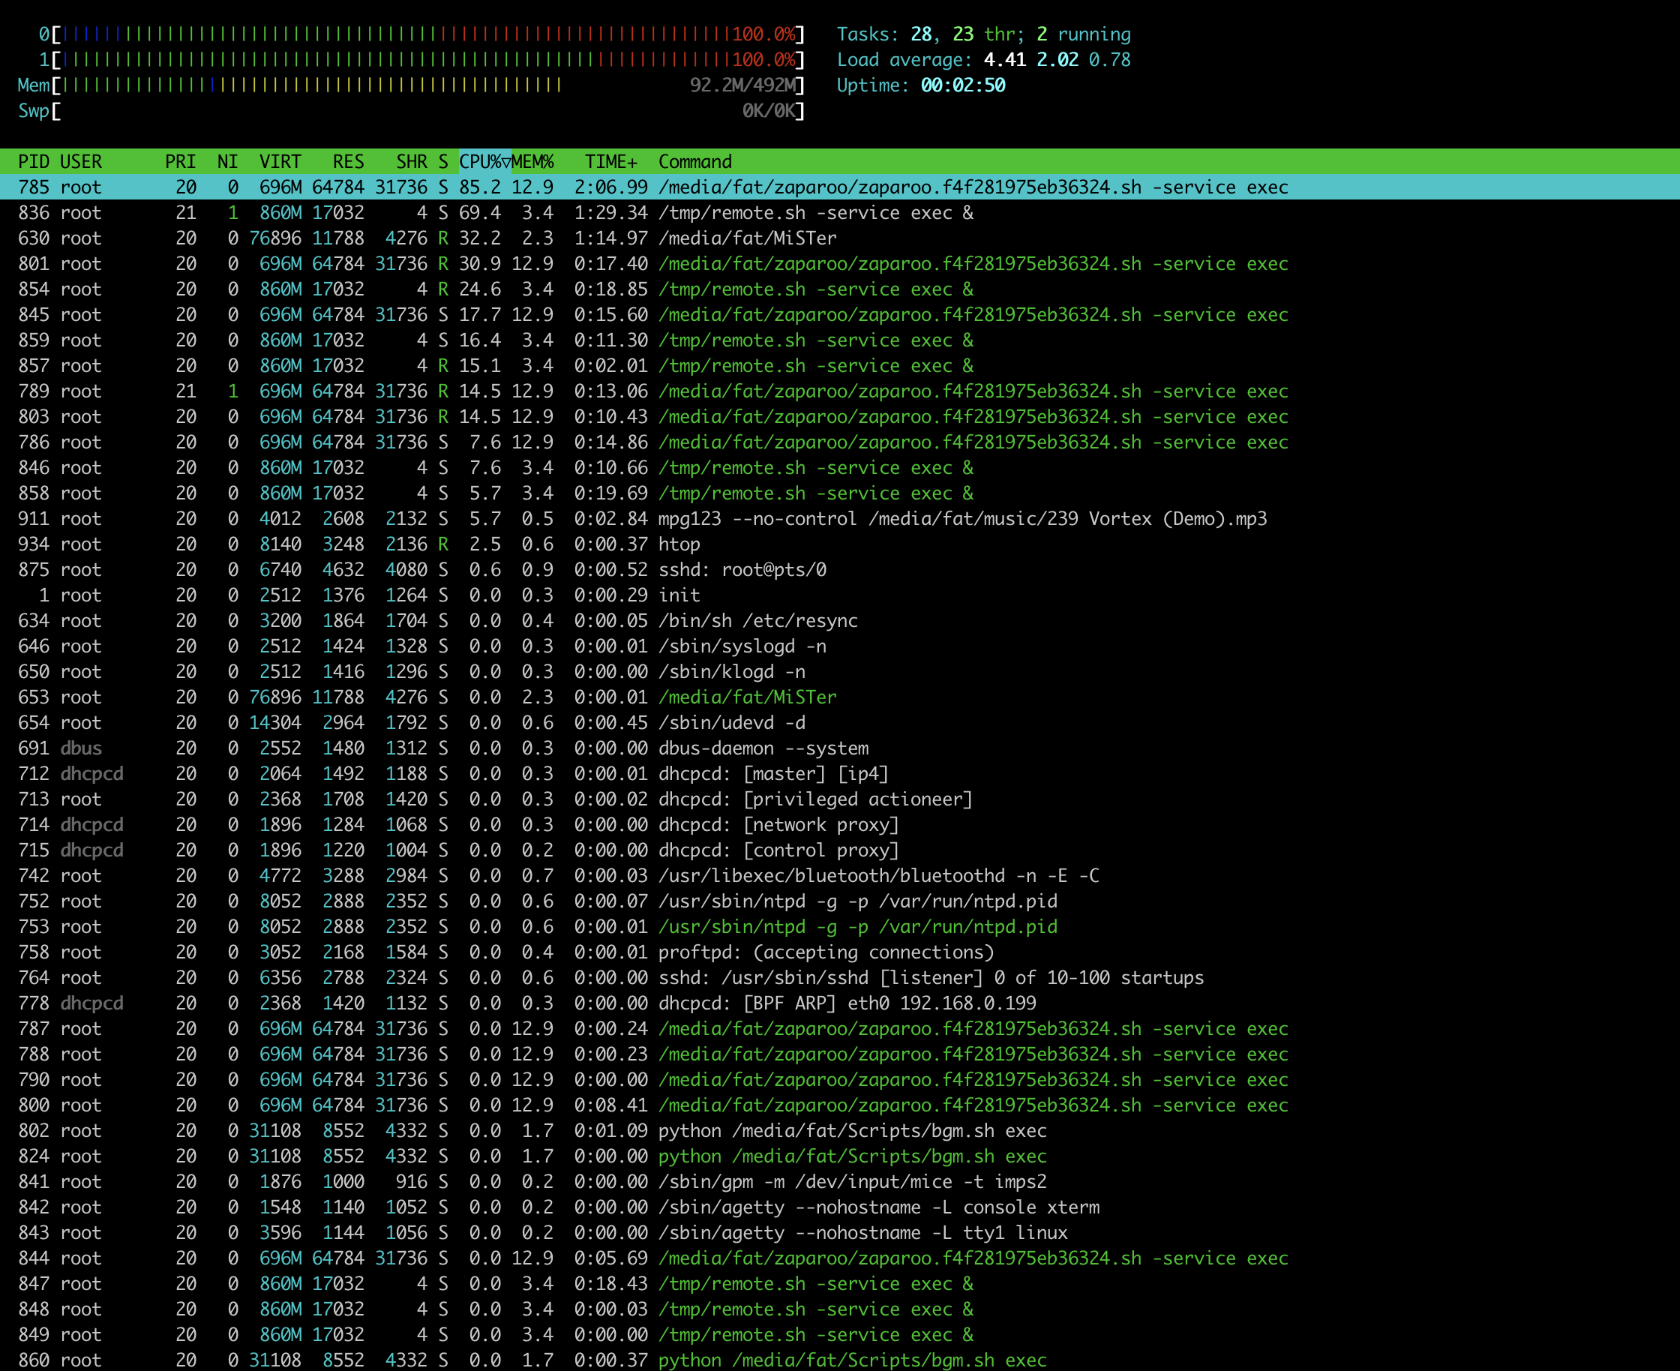Select the sshd root@pts/0 process

(839, 569)
